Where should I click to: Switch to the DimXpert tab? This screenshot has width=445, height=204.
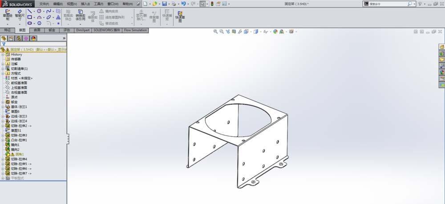click(x=83, y=30)
